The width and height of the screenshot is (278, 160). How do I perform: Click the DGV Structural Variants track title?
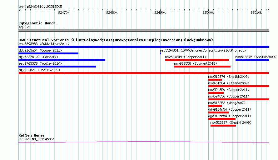tap(116, 40)
